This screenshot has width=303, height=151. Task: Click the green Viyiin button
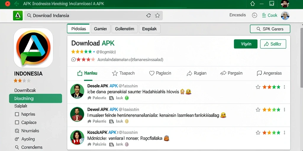click(246, 44)
